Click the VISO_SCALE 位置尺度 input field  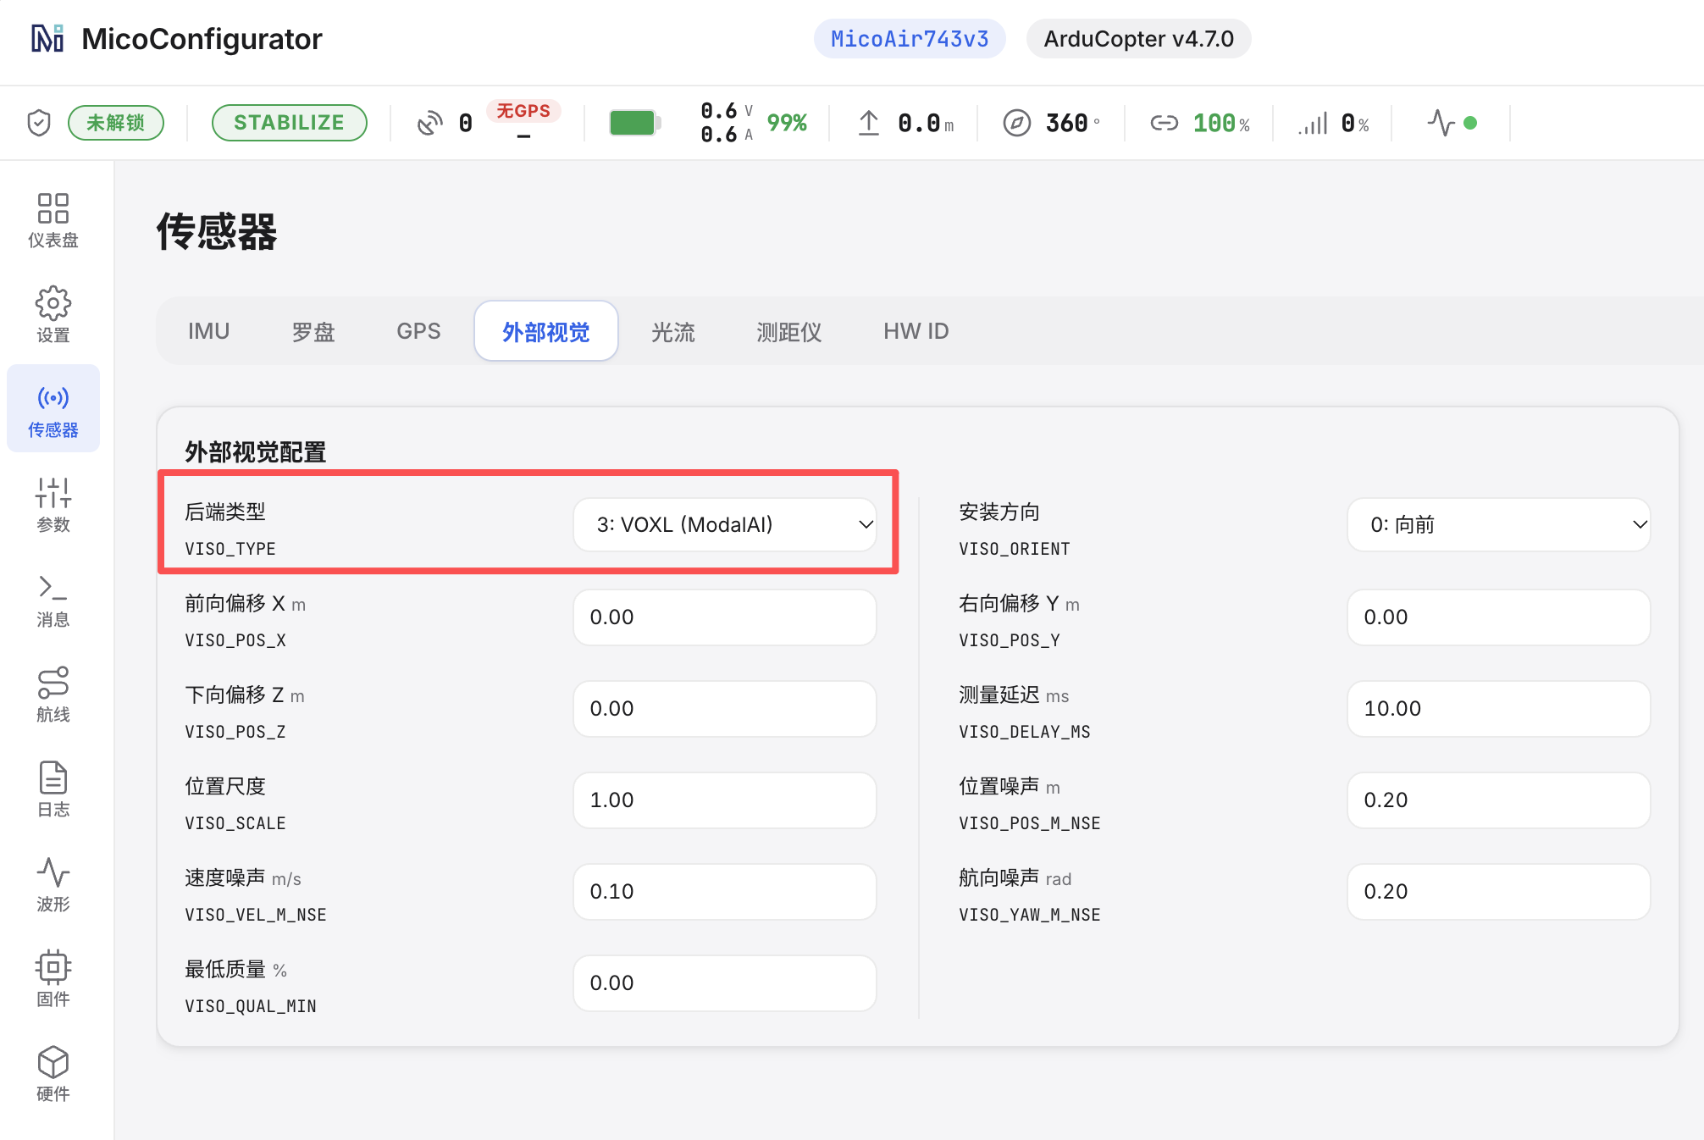tap(725, 800)
